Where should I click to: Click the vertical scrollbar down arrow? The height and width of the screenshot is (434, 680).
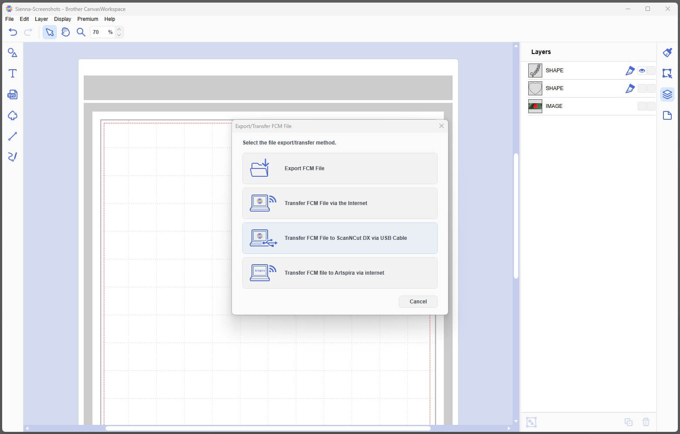pos(516,421)
